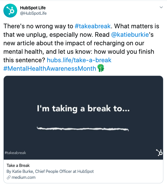The width and height of the screenshot is (167, 187).
Task: Click the link chain icon beside medium.com
Action: tap(9, 177)
